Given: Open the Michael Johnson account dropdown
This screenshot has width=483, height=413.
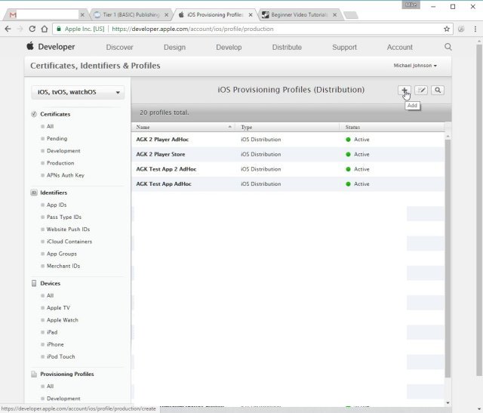Looking at the screenshot, I should 415,66.
